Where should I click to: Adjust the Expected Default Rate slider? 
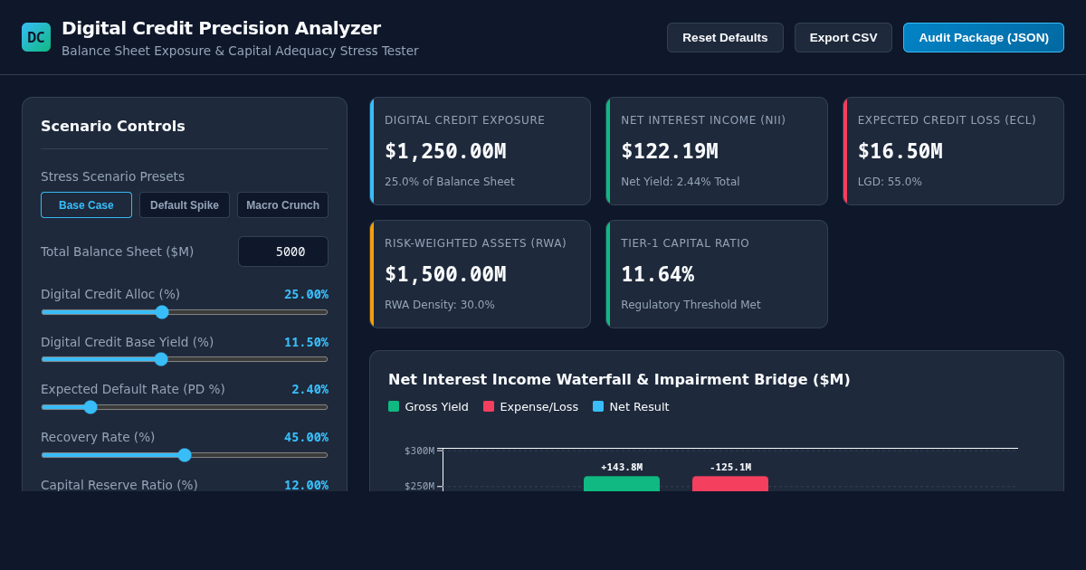coord(185,407)
